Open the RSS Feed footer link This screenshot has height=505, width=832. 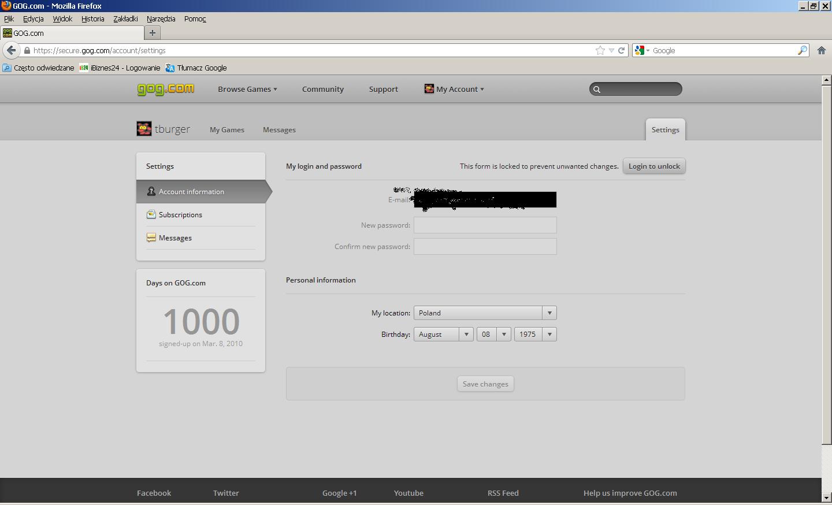click(x=503, y=493)
